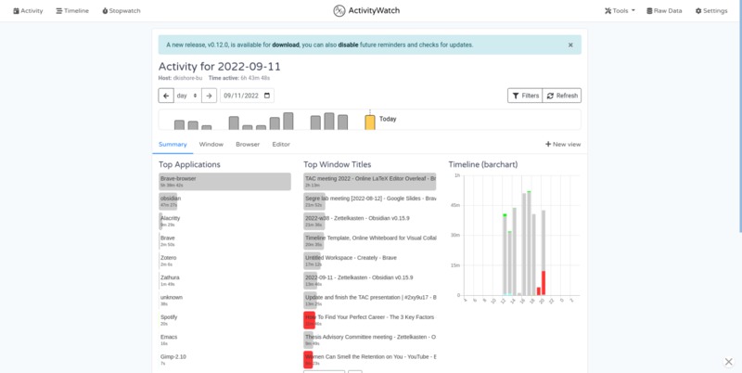742x373 pixels.
Task: Select Brave-browser in Top Applications
Action: point(224,182)
